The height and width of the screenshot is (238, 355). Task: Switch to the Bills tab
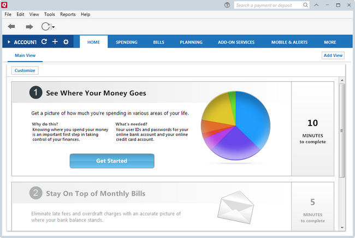158,42
